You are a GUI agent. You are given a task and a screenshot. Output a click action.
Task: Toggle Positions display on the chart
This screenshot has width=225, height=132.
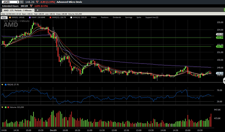pos(105,17)
